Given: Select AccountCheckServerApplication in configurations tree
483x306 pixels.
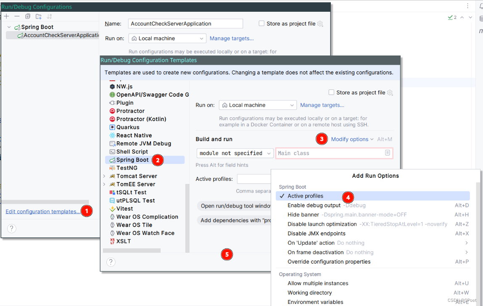Looking at the screenshot, I should [53, 35].
